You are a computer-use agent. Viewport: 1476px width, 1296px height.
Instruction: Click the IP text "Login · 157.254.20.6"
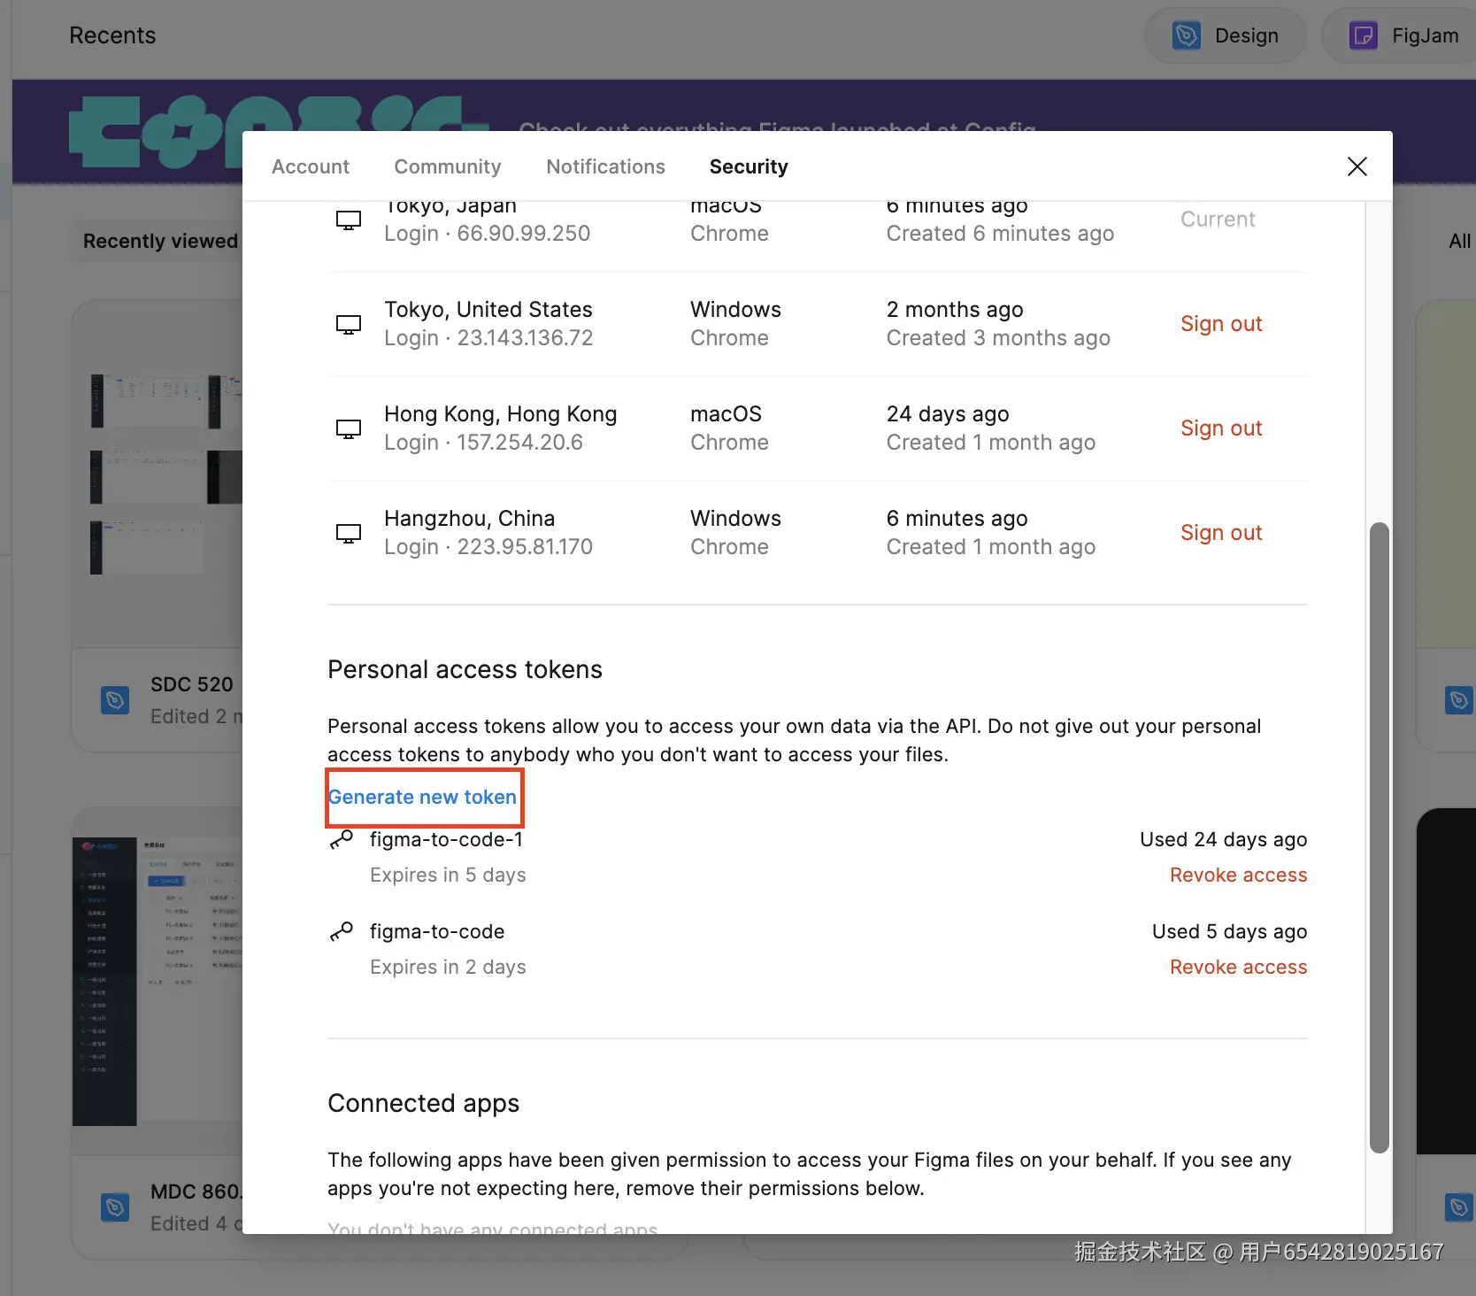click(483, 443)
